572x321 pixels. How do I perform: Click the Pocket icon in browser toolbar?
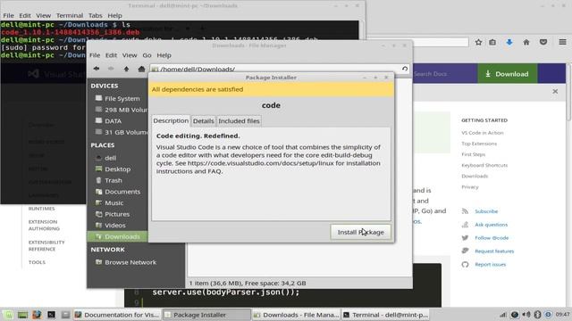543,42
